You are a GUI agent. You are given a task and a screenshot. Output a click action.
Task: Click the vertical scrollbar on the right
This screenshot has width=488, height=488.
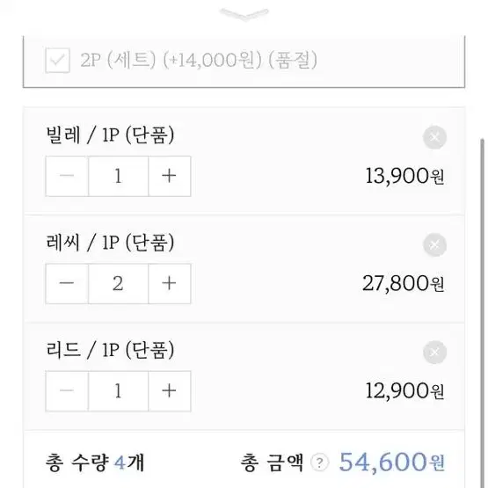482,311
